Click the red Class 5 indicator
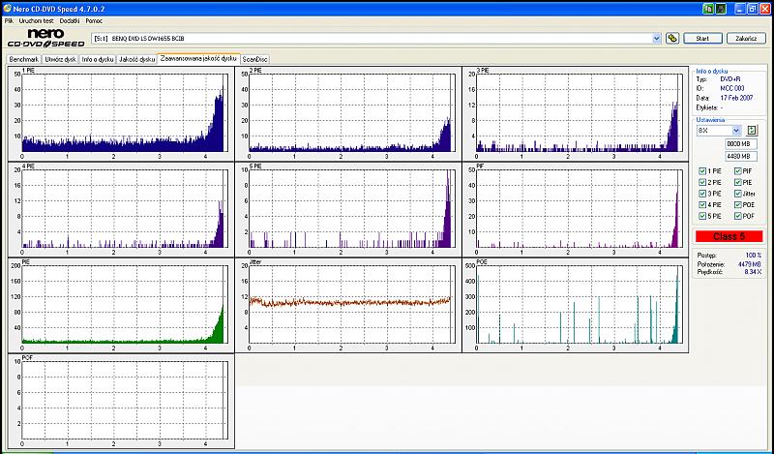The width and height of the screenshot is (774, 454). pos(730,236)
